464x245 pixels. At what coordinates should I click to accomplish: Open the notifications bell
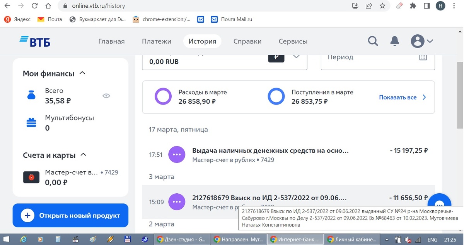point(395,41)
